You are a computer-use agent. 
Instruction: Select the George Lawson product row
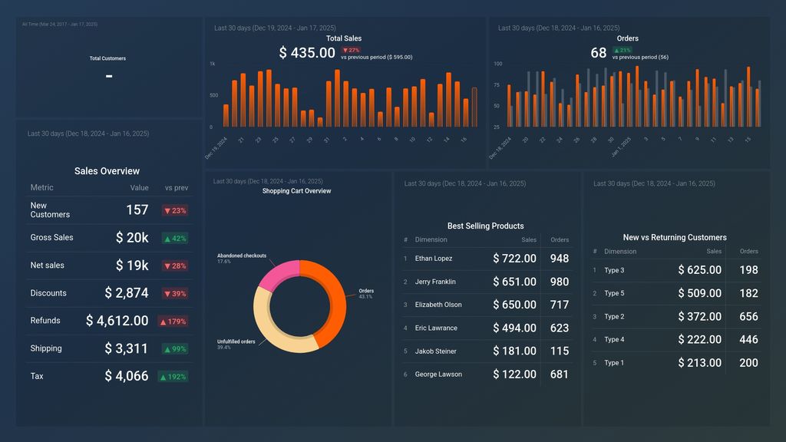tap(486, 374)
